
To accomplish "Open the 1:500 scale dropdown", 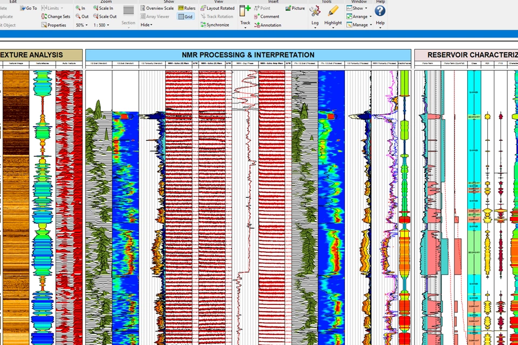I will click(x=101, y=25).
